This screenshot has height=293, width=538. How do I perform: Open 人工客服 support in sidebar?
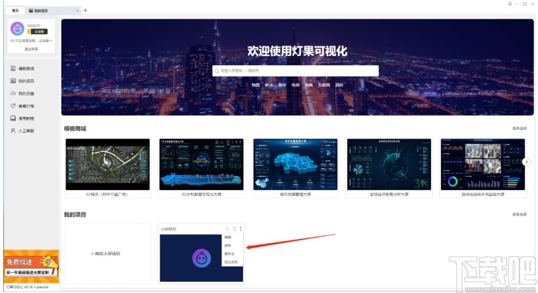point(22,131)
